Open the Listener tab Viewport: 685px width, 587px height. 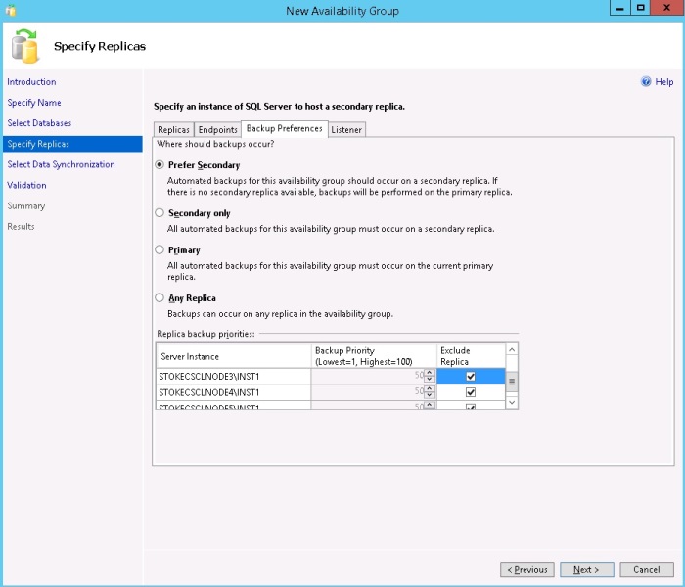(346, 130)
